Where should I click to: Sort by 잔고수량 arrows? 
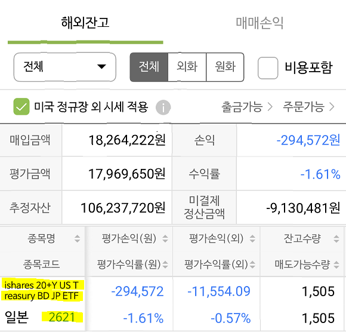click(x=336, y=239)
